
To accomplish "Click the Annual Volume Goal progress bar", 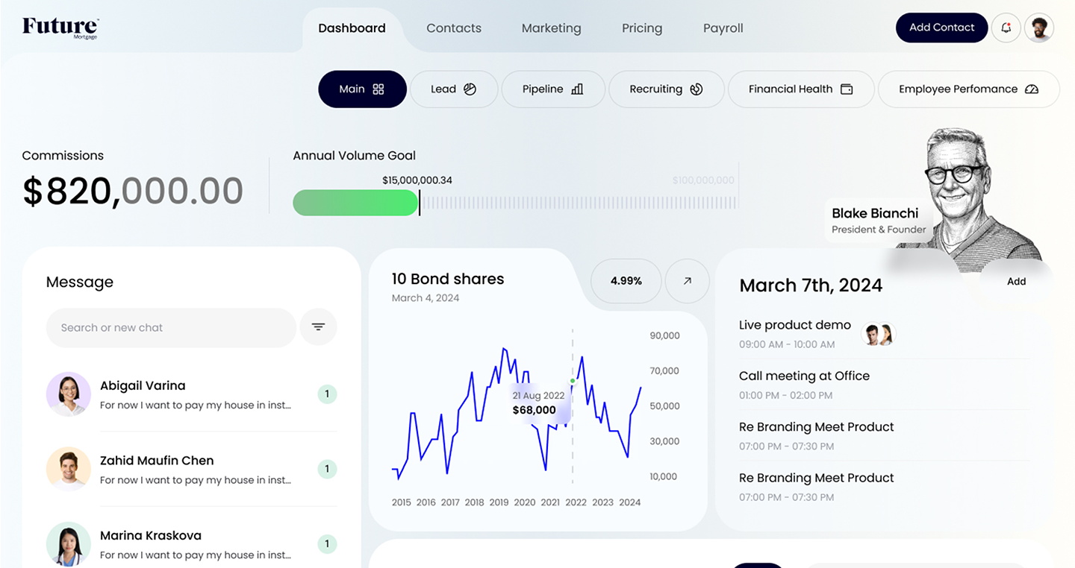I will pos(514,203).
